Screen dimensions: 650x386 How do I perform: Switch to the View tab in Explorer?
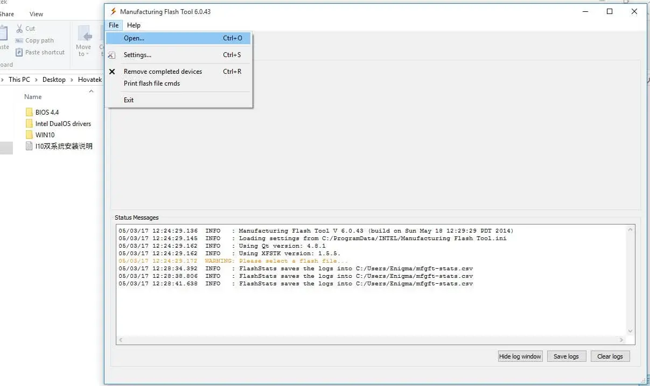tap(36, 14)
